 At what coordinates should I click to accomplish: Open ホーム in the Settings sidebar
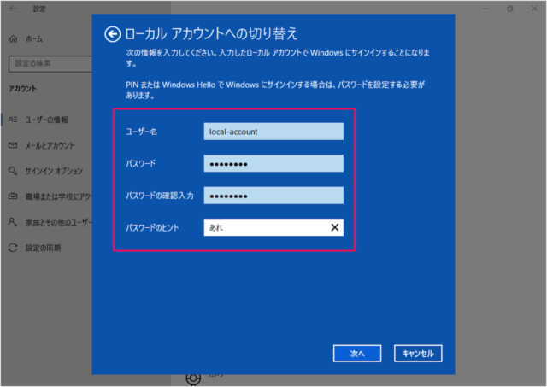tap(34, 39)
